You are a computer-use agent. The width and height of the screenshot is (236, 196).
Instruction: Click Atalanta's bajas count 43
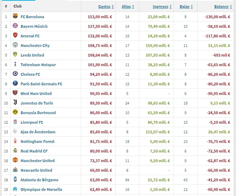pyautogui.click(x=185, y=180)
